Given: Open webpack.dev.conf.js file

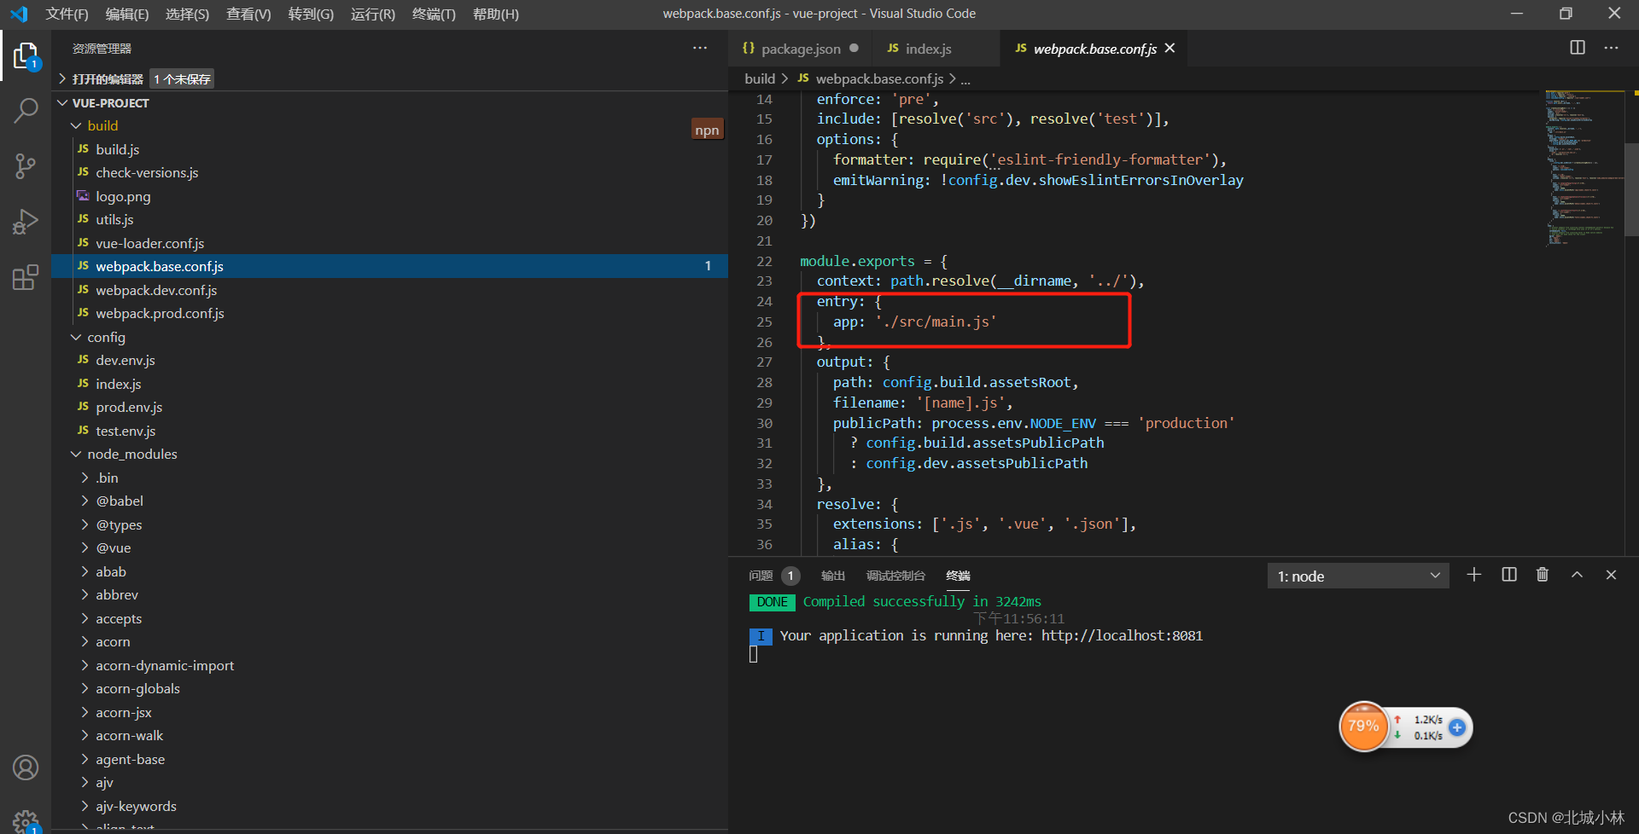Looking at the screenshot, I should 156,290.
